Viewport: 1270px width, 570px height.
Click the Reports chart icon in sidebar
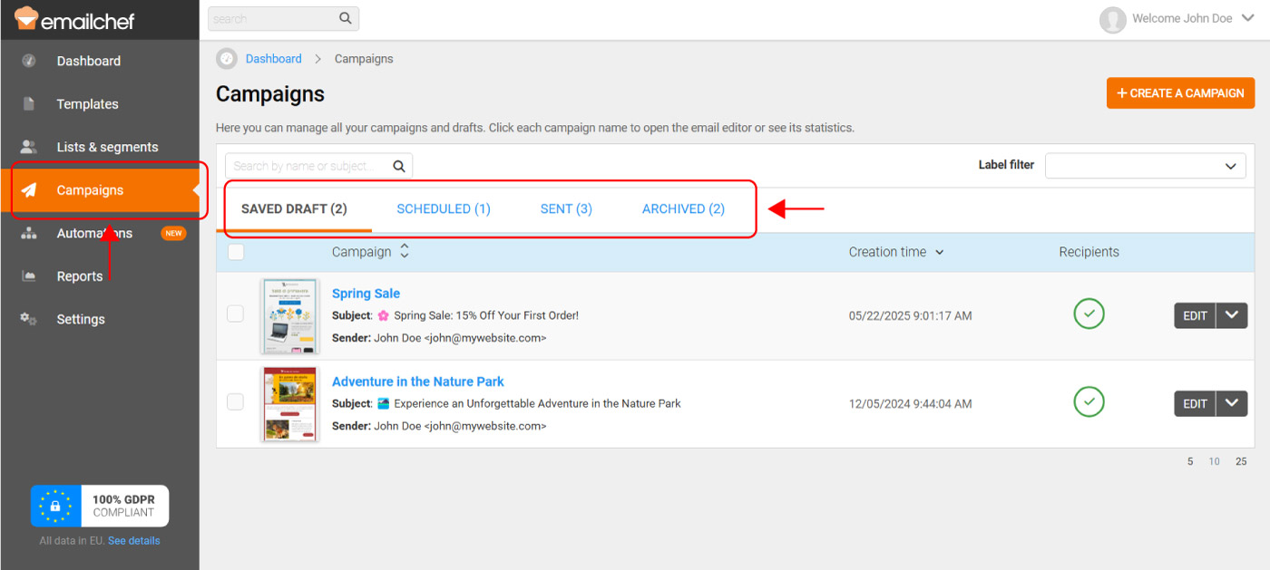(29, 276)
